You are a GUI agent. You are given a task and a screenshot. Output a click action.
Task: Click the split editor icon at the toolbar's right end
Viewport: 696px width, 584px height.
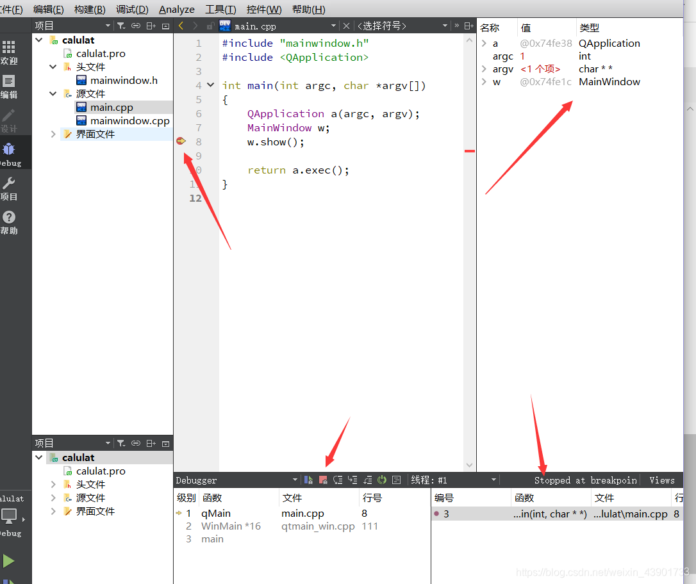click(x=468, y=26)
